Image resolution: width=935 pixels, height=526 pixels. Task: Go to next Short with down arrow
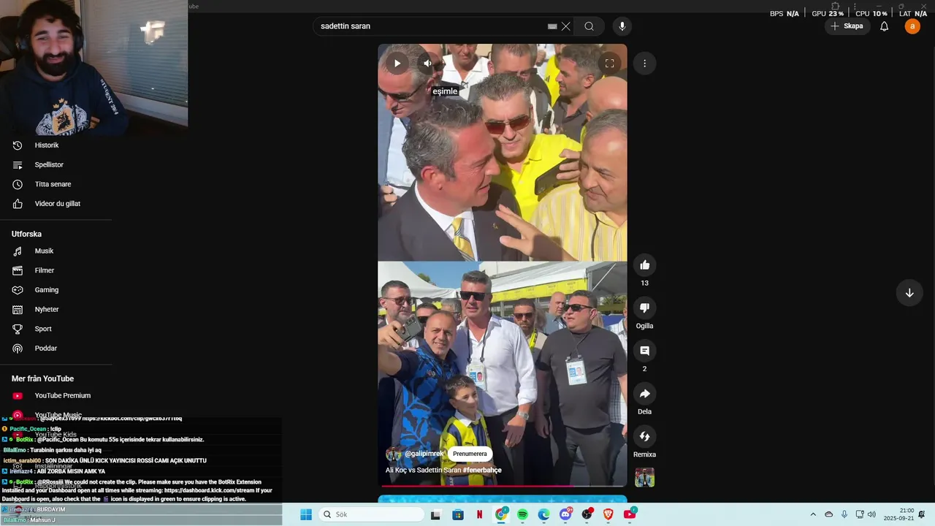pyautogui.click(x=909, y=293)
